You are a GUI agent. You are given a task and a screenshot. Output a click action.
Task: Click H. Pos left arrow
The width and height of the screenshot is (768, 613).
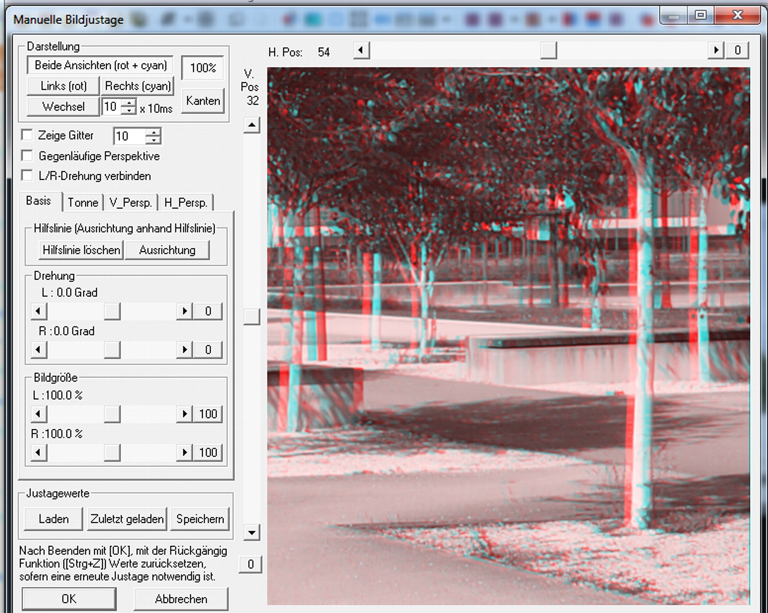coord(361,50)
